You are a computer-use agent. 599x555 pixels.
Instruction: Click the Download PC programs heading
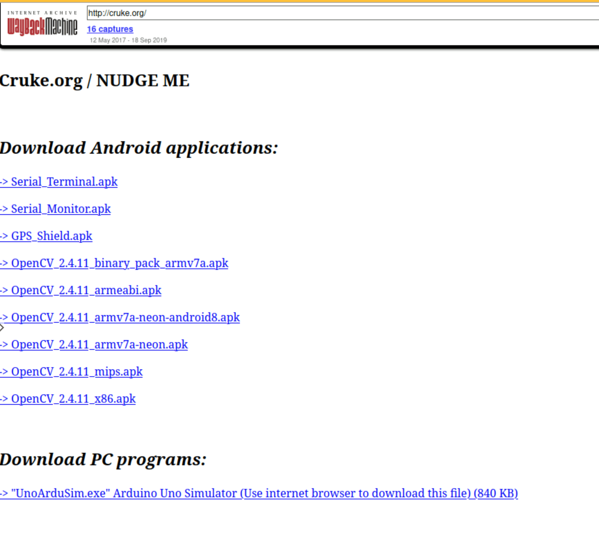[103, 459]
